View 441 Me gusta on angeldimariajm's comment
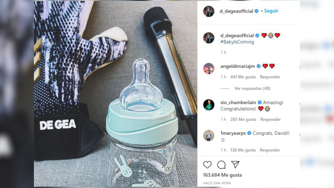The width and height of the screenshot is (334, 188). [243, 77]
